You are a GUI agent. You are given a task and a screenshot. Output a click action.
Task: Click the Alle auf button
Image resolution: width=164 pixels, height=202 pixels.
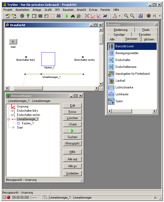pos(72,159)
